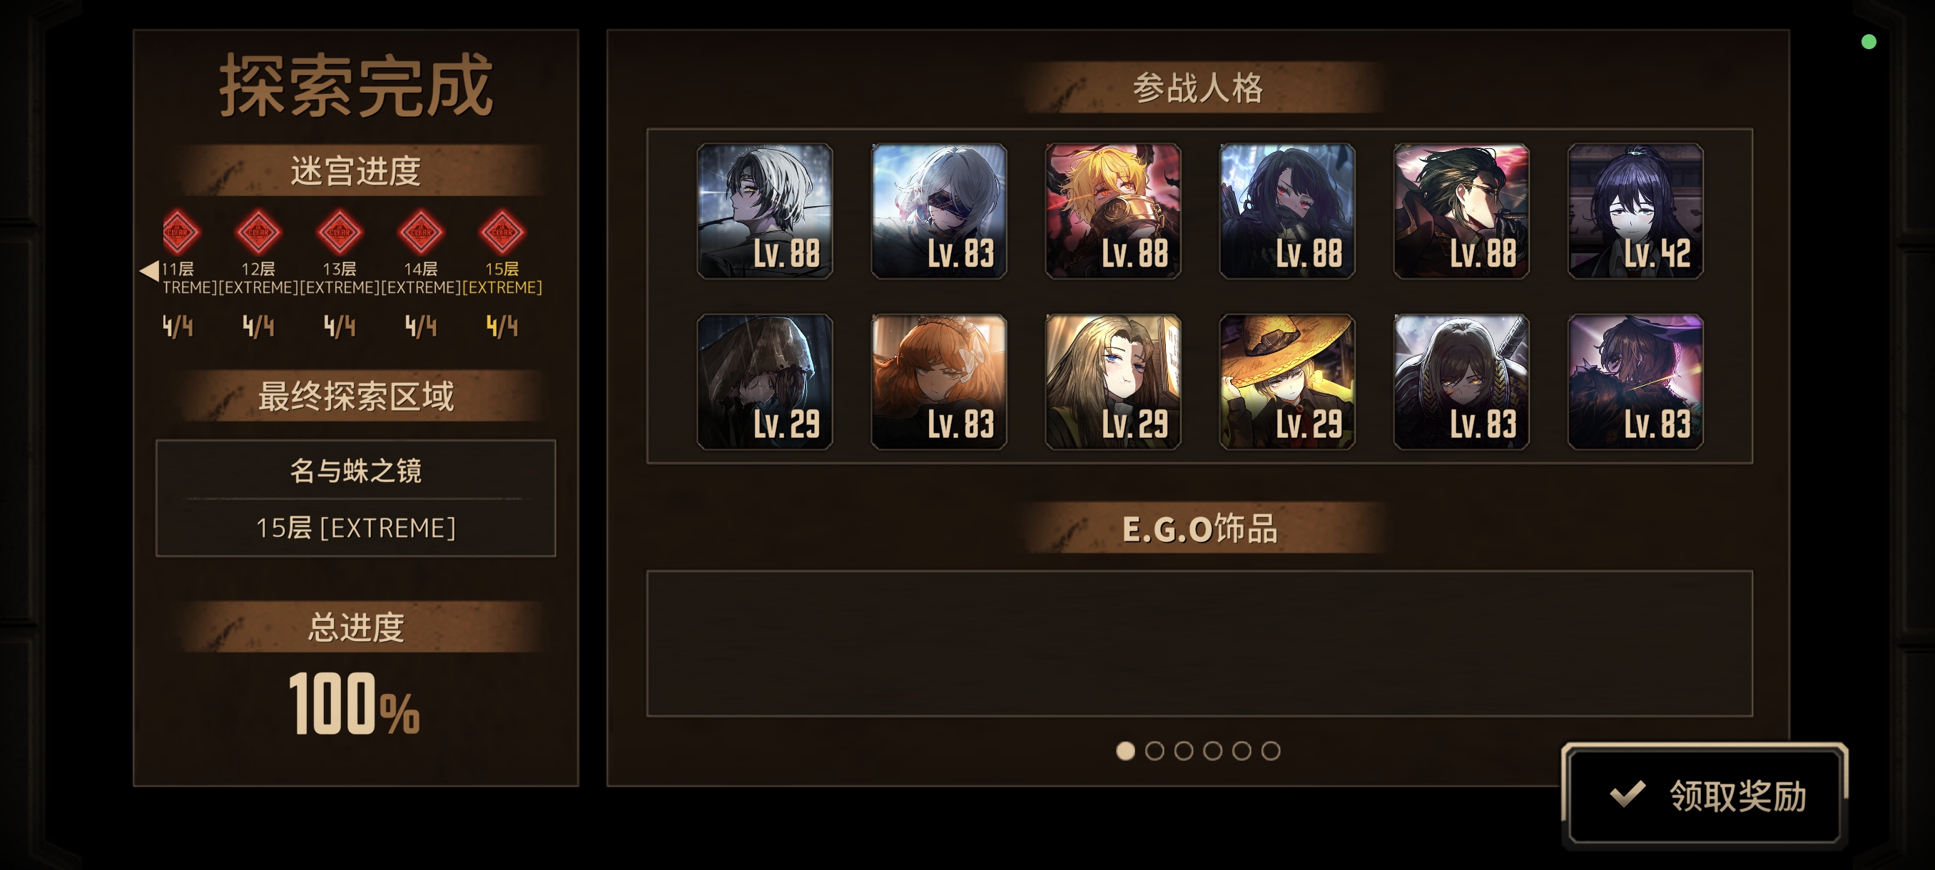This screenshot has width=1935, height=870.
Task: Select the Lv. 42 purple-haired character portrait
Action: pyautogui.click(x=1635, y=211)
